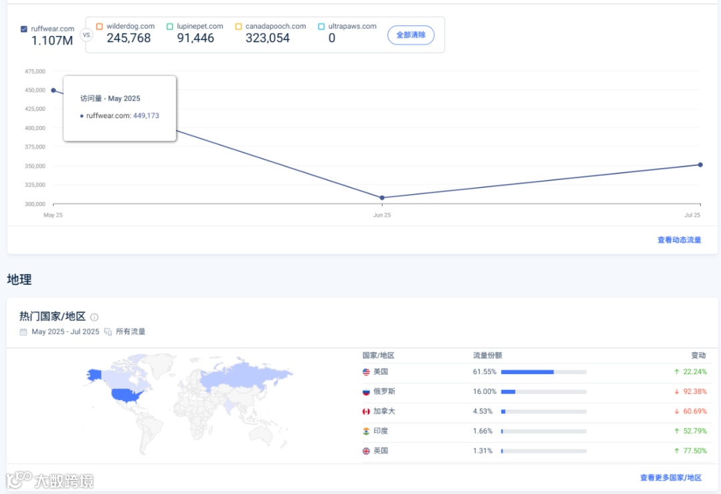Screen dimensions: 721x494
Task: Click the 印度 country name
Action: pyautogui.click(x=381, y=431)
